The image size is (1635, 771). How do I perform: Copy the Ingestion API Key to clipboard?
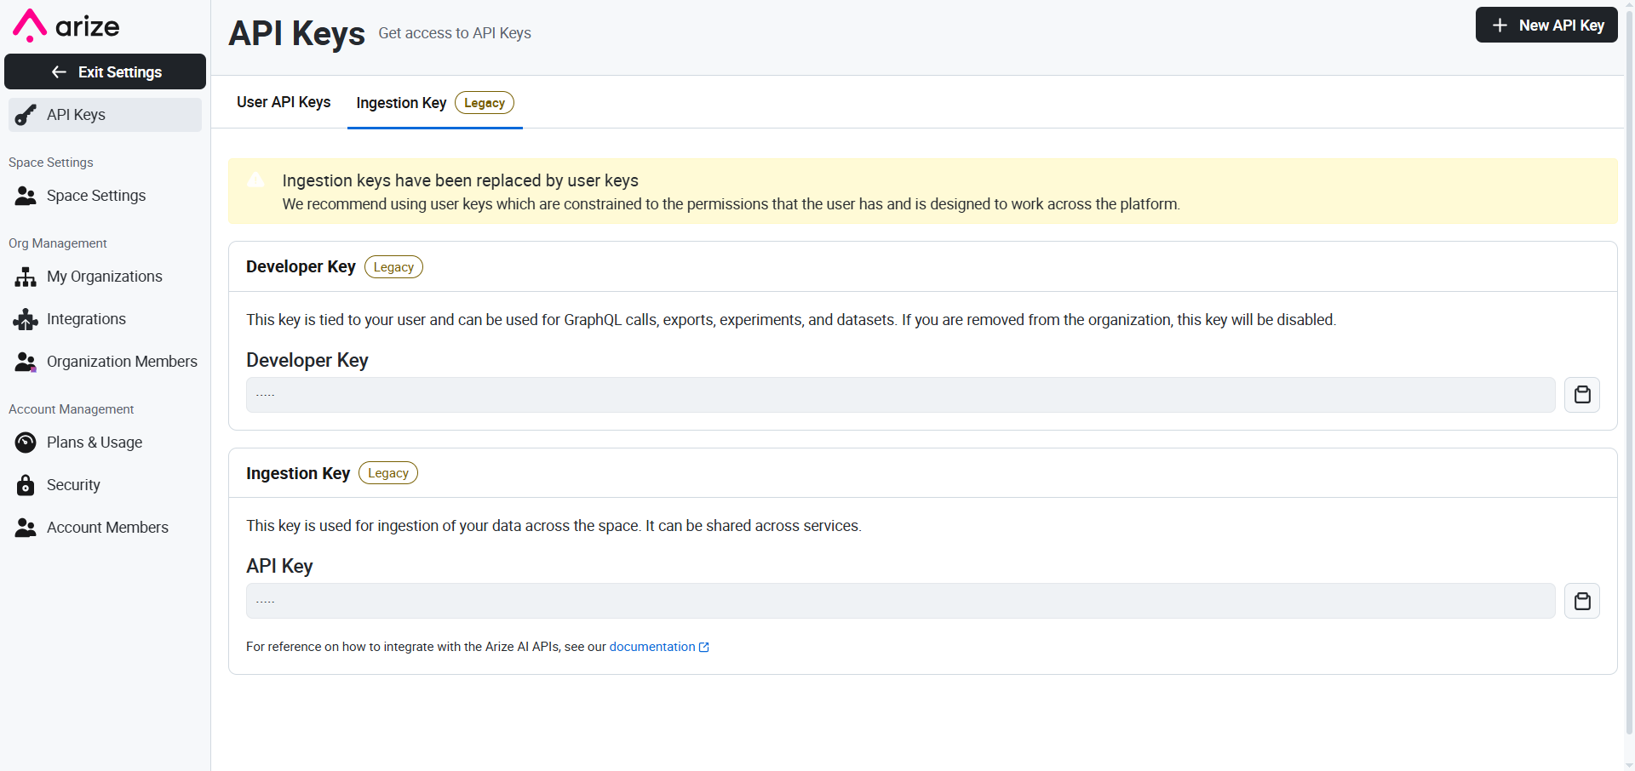[1581, 602]
